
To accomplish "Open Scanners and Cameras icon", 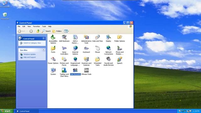I will (86, 61).
